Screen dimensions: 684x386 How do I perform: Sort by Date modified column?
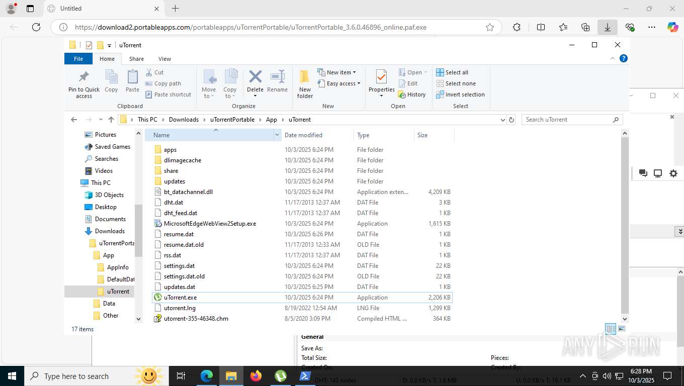click(317, 135)
